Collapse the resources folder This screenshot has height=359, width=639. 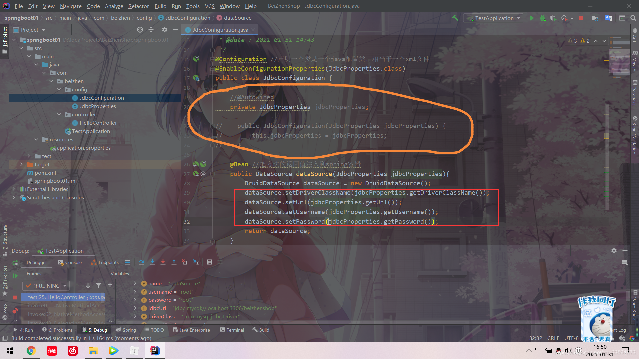pyautogui.click(x=36, y=139)
